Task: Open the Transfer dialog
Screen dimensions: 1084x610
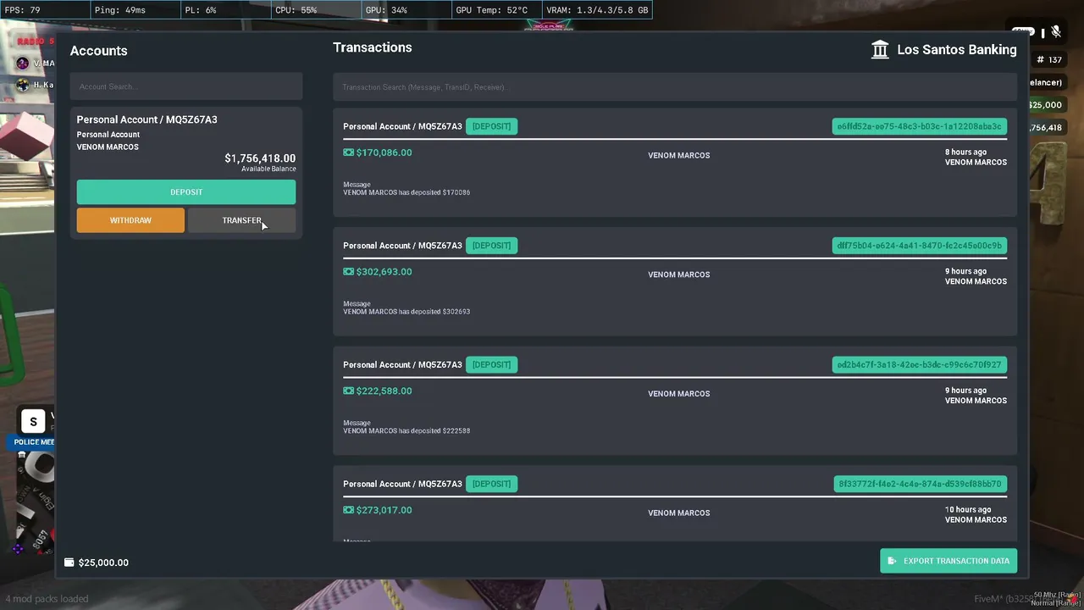Action: [x=241, y=220]
